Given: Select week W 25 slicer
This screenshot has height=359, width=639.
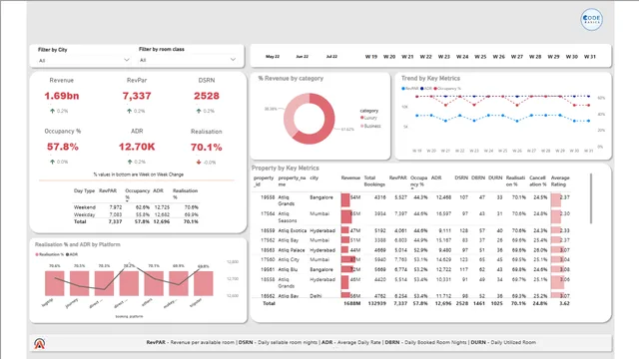Looking at the screenshot, I should 480,57.
